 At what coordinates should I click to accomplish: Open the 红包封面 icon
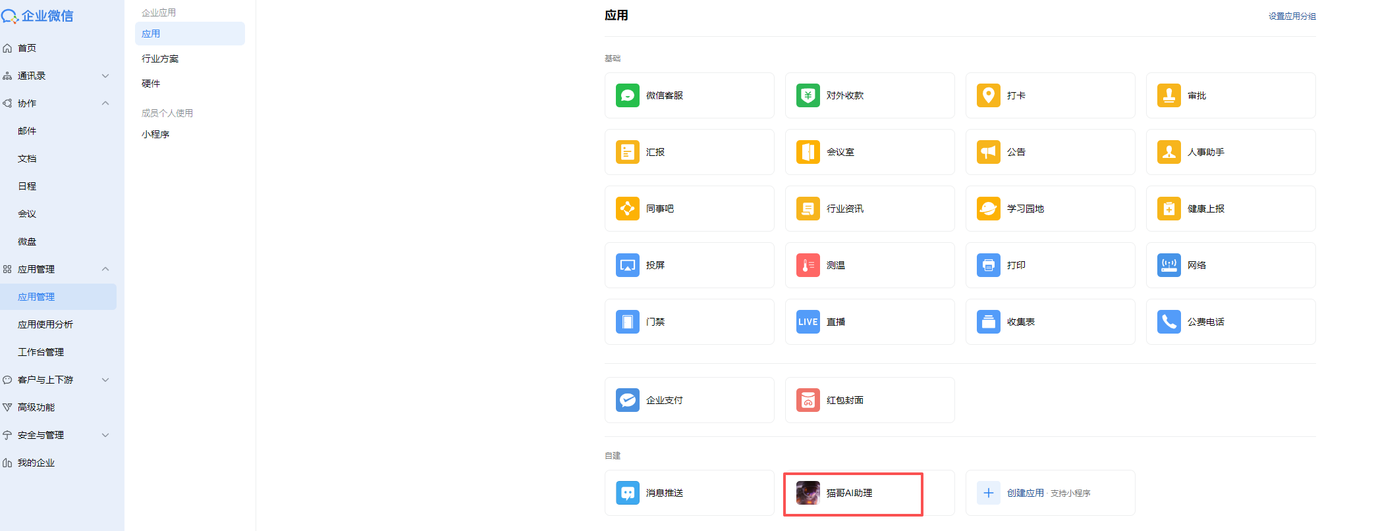pyautogui.click(x=808, y=400)
